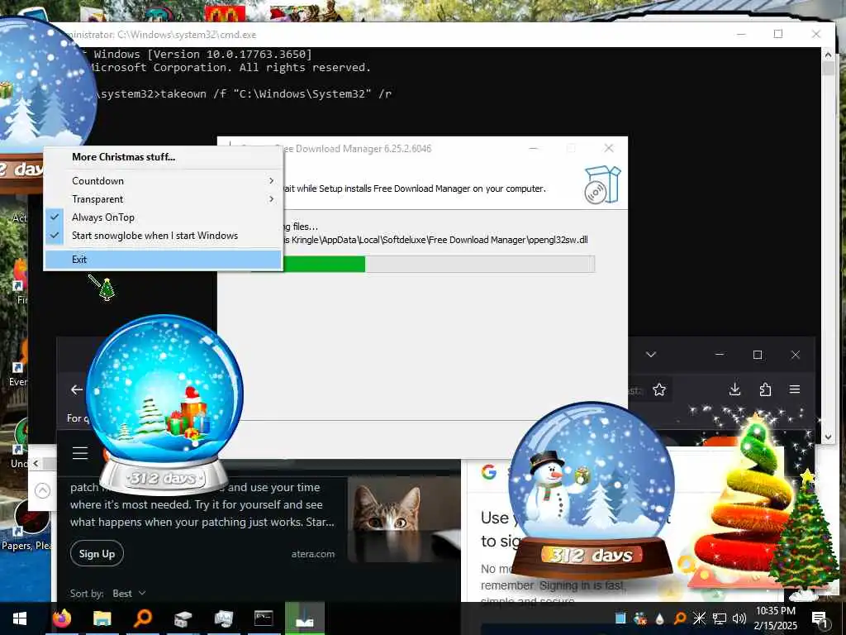Choose Exit in the snowglobe menu
The height and width of the screenshot is (635, 846).
click(163, 259)
